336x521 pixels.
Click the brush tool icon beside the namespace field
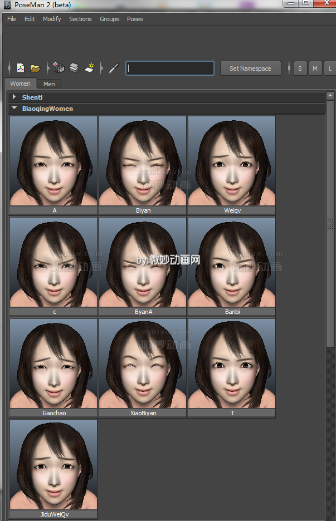[114, 68]
